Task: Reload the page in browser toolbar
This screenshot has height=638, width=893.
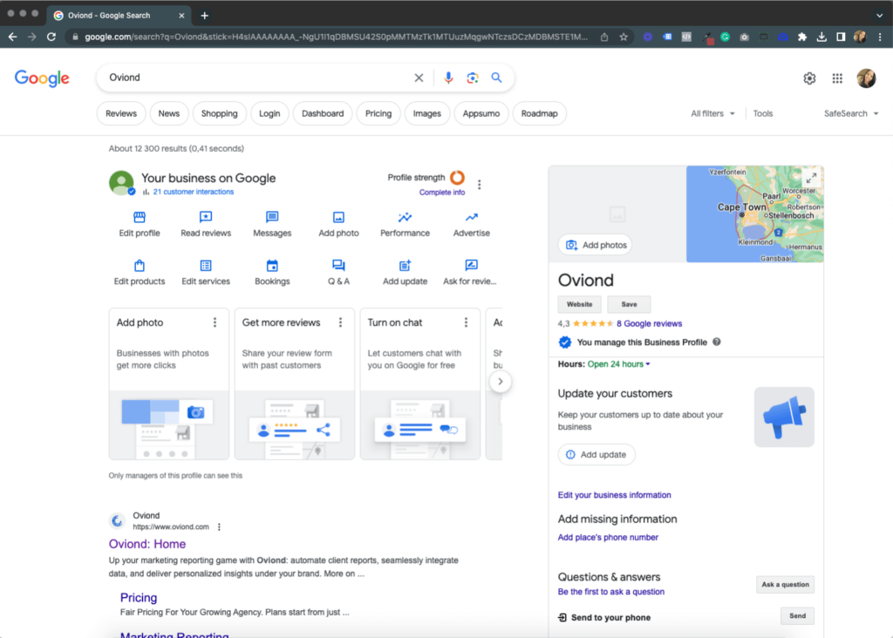Action: (x=51, y=37)
